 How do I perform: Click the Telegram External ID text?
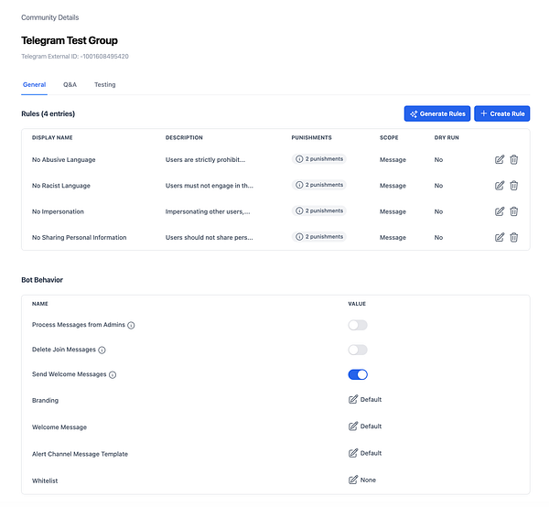pyautogui.click(x=75, y=57)
